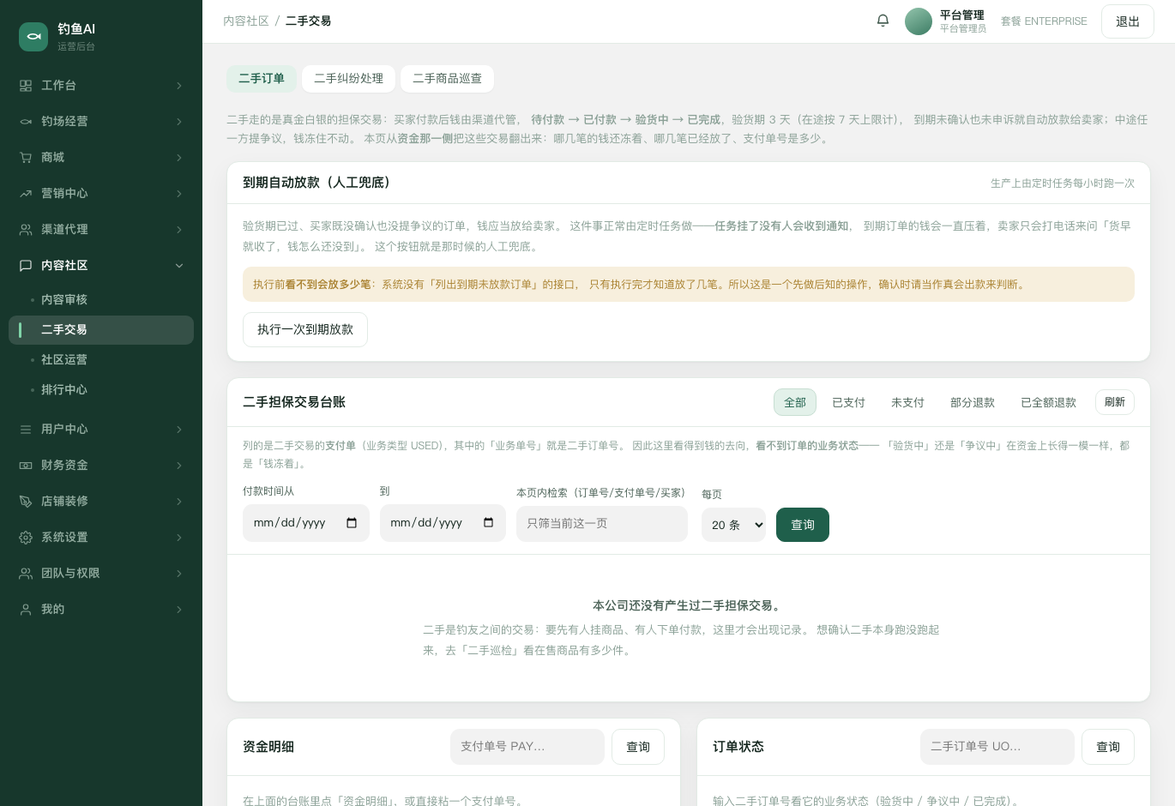Focus the 二手订单号 UO input field
This screenshot has width=1175, height=806.
[x=997, y=747]
